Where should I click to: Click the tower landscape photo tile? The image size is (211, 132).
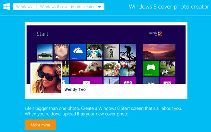tap(111, 81)
